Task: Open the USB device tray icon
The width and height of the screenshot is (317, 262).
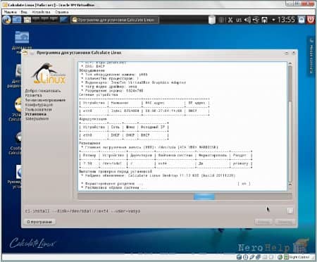Action: click(256, 20)
